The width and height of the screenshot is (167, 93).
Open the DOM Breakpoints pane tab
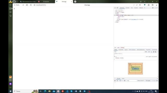pos(141,50)
